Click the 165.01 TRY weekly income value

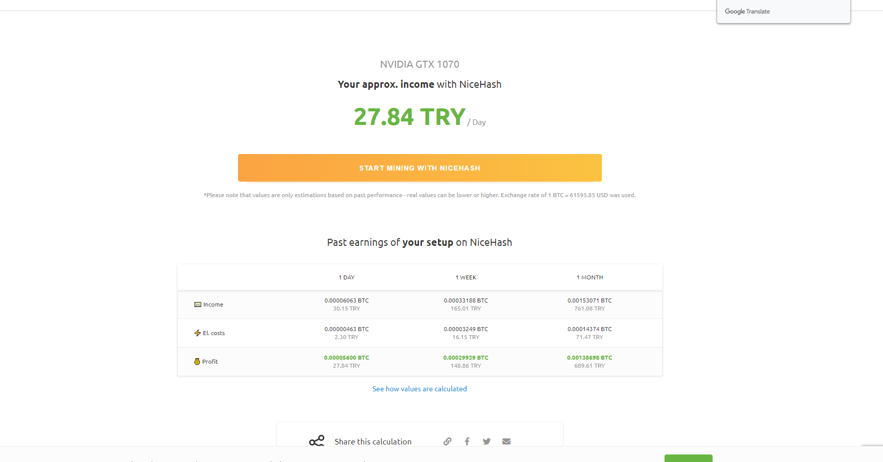(x=466, y=309)
